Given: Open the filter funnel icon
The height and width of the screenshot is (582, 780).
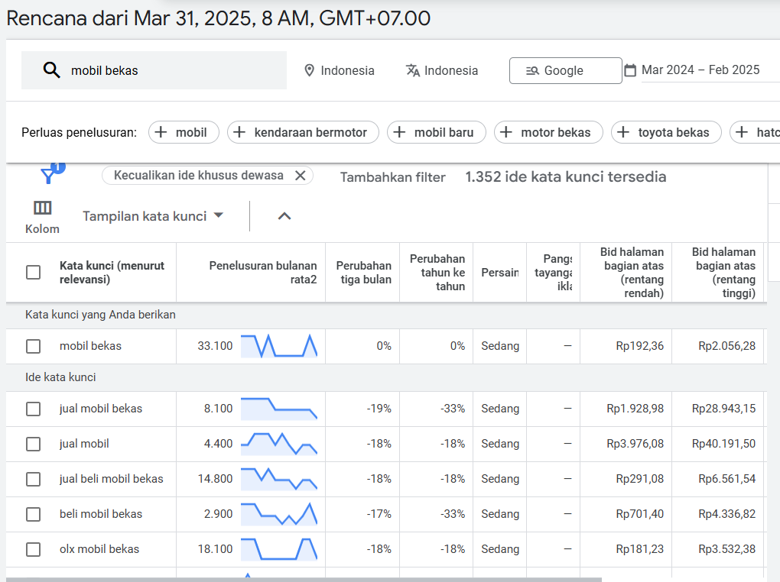Looking at the screenshot, I should coord(48,176).
